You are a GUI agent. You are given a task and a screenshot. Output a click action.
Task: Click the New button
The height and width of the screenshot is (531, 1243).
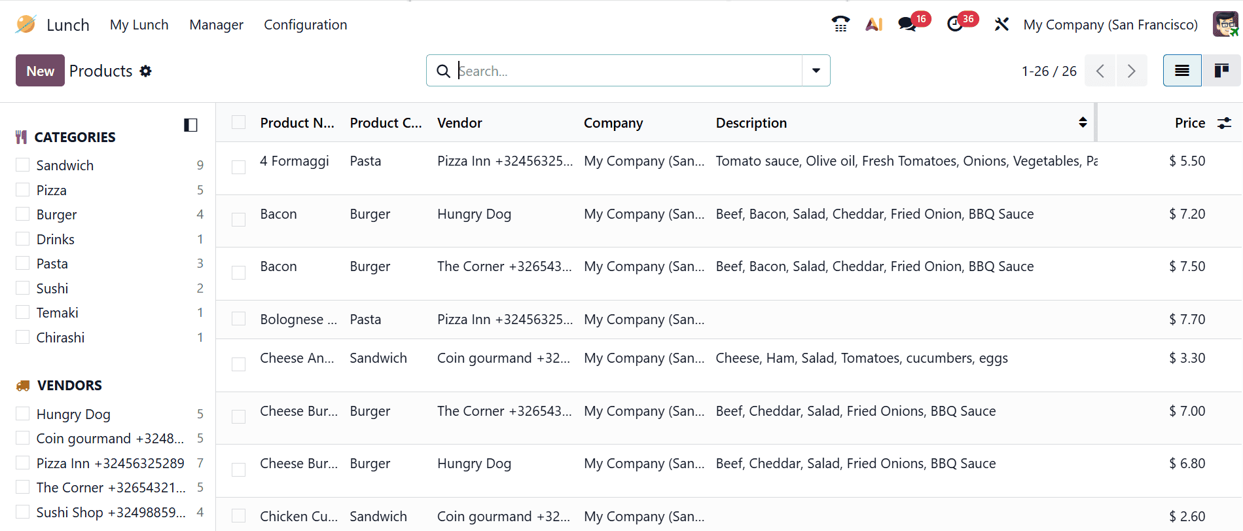click(x=40, y=71)
